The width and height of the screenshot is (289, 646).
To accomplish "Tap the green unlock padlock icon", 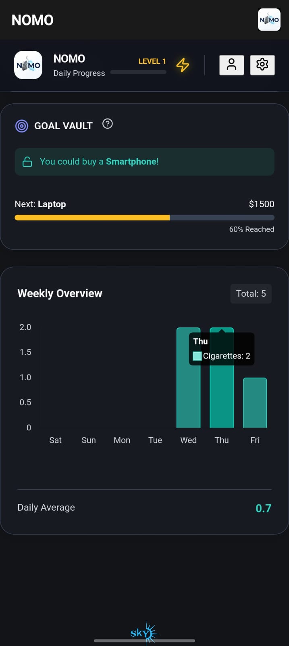I will click(x=27, y=162).
